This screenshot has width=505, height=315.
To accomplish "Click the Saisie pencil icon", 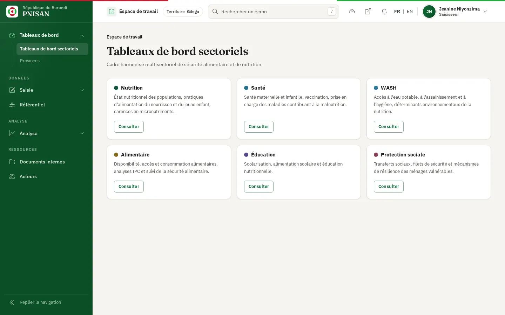I will click(x=12, y=90).
